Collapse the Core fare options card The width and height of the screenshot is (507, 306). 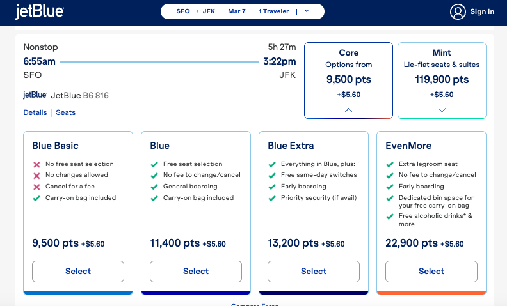point(348,80)
